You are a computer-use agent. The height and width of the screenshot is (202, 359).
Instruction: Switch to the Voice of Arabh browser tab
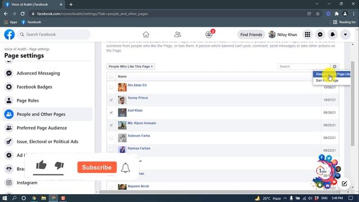34,4
